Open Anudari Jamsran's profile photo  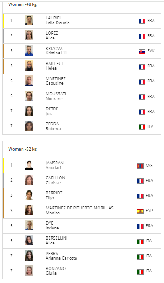(x=29, y=165)
